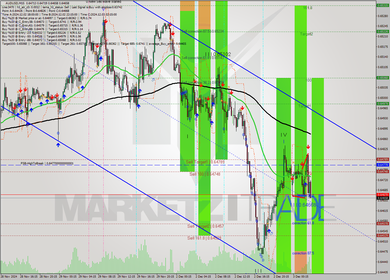Click green price tag 0.65315 on axis

(383, 5)
